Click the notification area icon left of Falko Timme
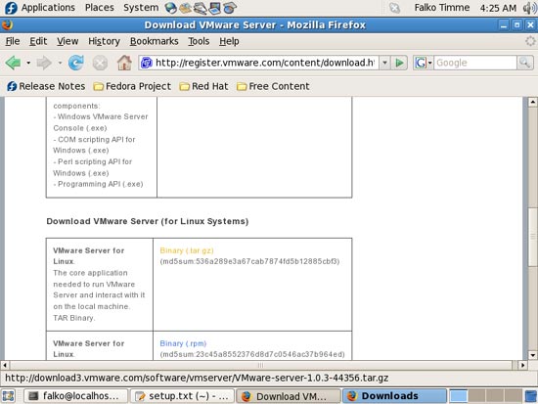Viewport: 538px width, 404px height. point(394,8)
